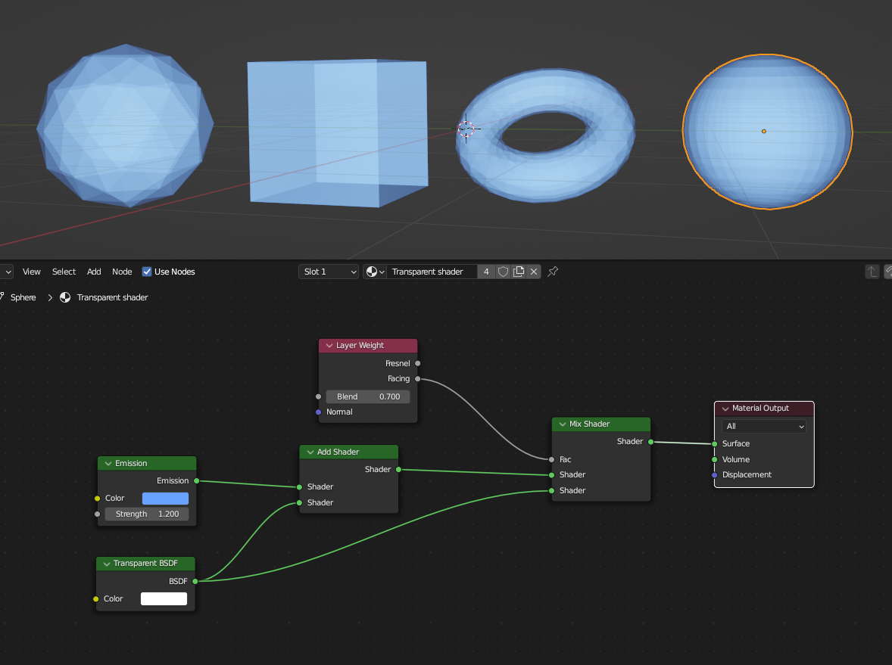The height and width of the screenshot is (665, 892).
Task: Open the Slot 1 dropdown
Action: point(328,271)
